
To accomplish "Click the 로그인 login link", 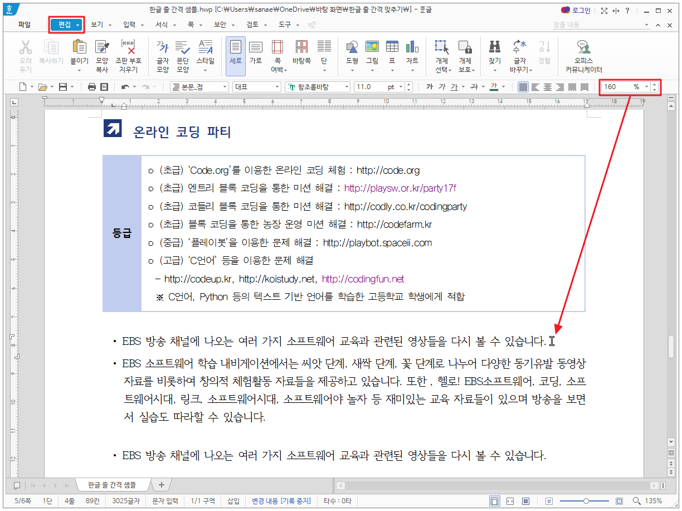I will pos(581,10).
